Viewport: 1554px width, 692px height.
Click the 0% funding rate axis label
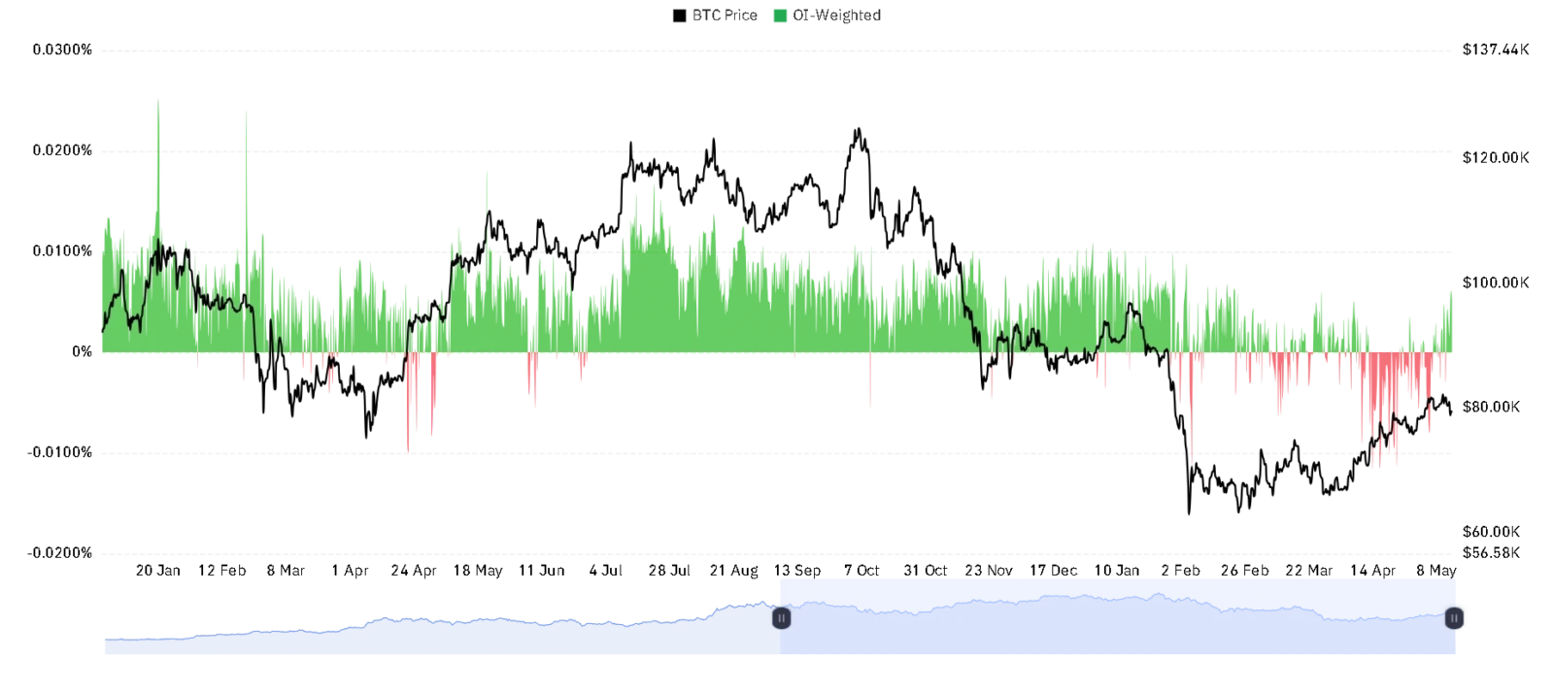pos(82,351)
